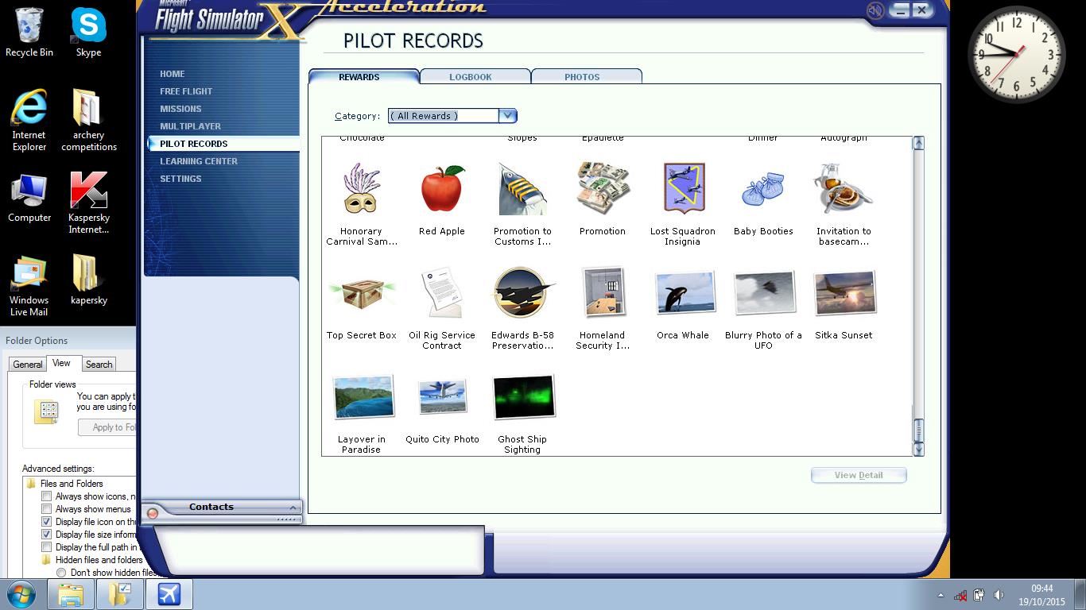Pick the Edwards B-58 Preservation medal

coord(523,292)
